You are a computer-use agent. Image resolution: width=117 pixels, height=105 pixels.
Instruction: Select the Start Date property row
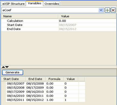(x=58, y=25)
